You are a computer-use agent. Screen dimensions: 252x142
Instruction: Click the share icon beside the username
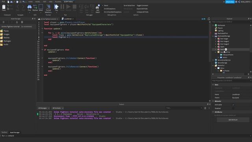click(x=239, y=2)
